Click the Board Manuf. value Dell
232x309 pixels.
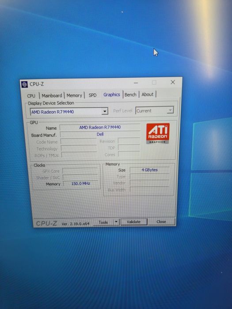(x=100, y=134)
